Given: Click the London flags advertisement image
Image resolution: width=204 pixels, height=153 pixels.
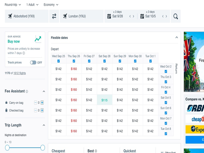Looking at the screenshot, I should tap(194, 62).
